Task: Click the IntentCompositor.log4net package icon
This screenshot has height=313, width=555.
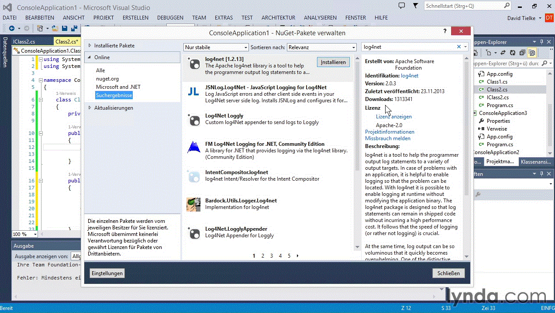Action: pyautogui.click(x=193, y=176)
